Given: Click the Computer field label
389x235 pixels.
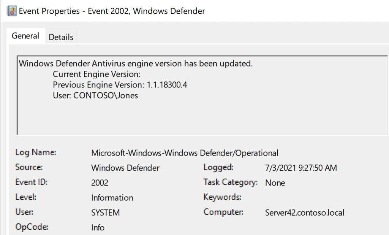Looking at the screenshot, I should [x=223, y=212].
